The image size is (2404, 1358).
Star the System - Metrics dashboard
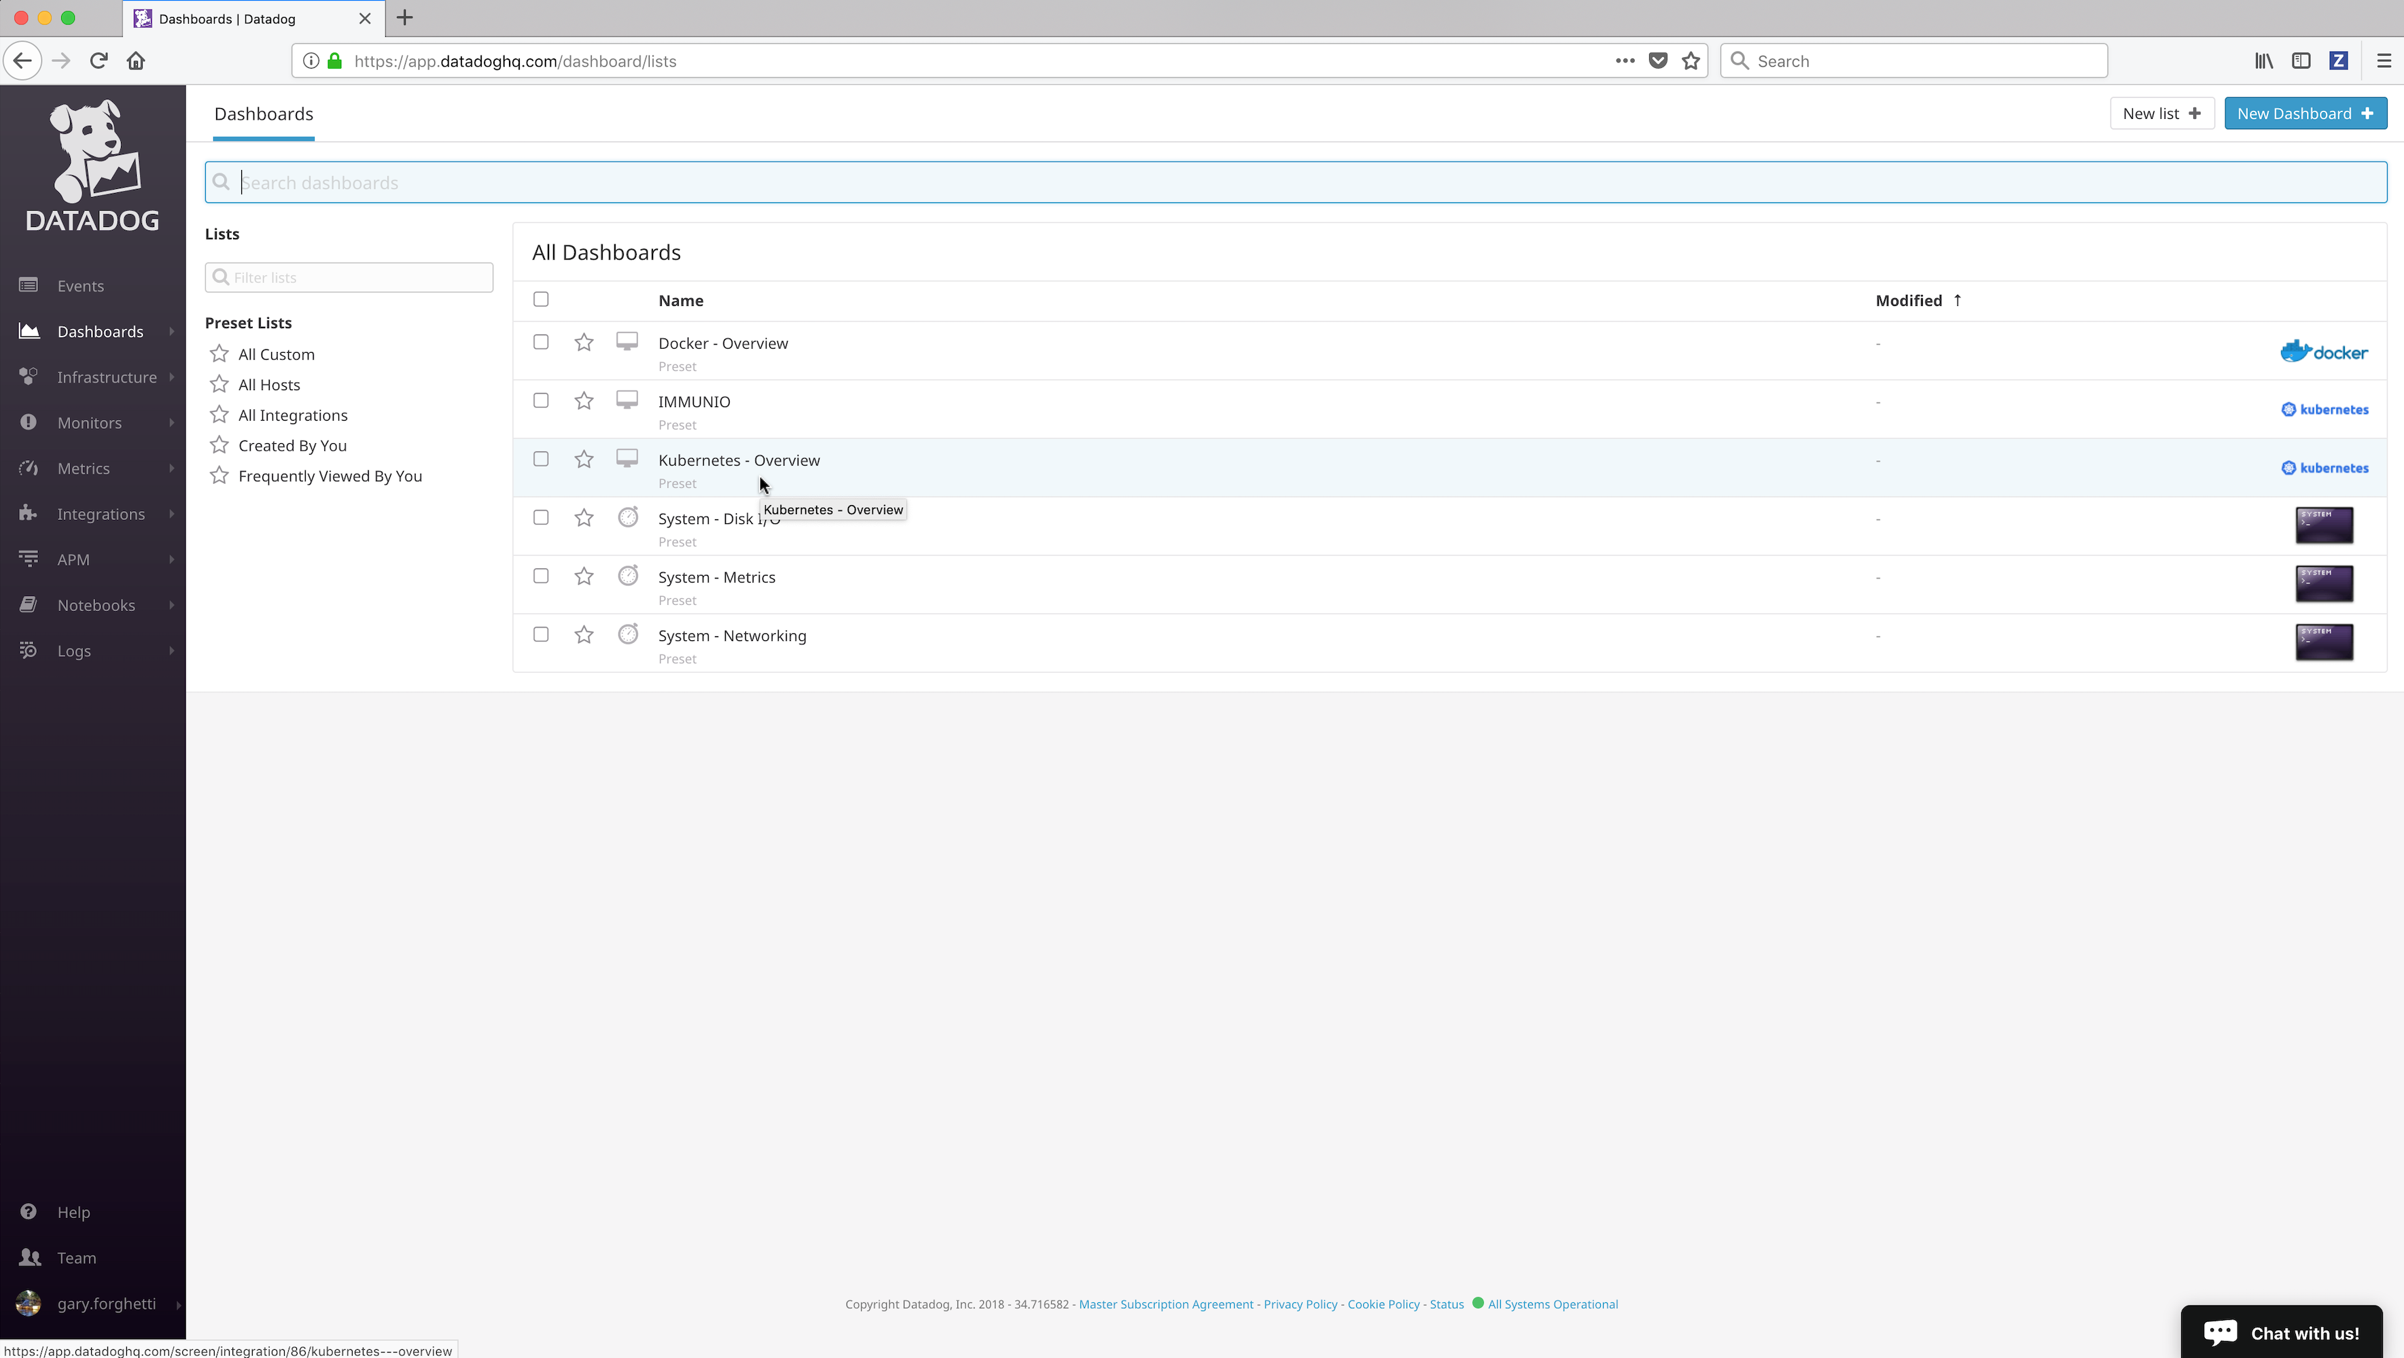tap(584, 577)
